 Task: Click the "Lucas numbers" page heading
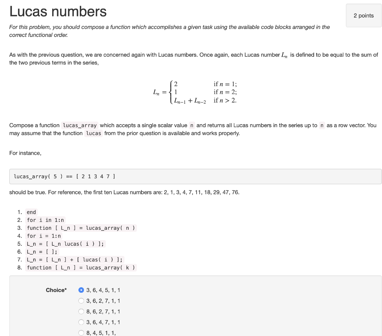coord(58,12)
